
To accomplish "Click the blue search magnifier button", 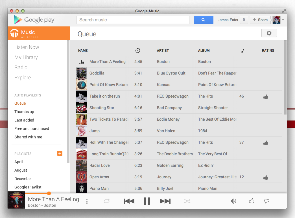I will [x=203, y=20].
